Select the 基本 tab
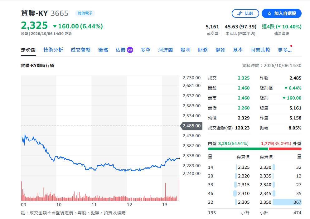The height and width of the screenshot is (219, 310). click(238, 50)
